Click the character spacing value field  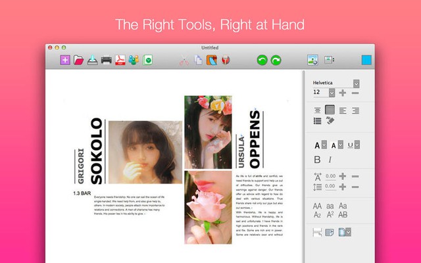pos(330,176)
